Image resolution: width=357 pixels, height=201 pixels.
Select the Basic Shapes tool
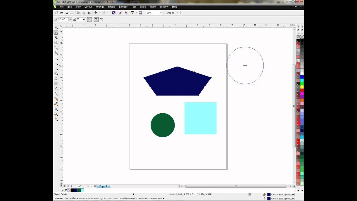pos(56,73)
